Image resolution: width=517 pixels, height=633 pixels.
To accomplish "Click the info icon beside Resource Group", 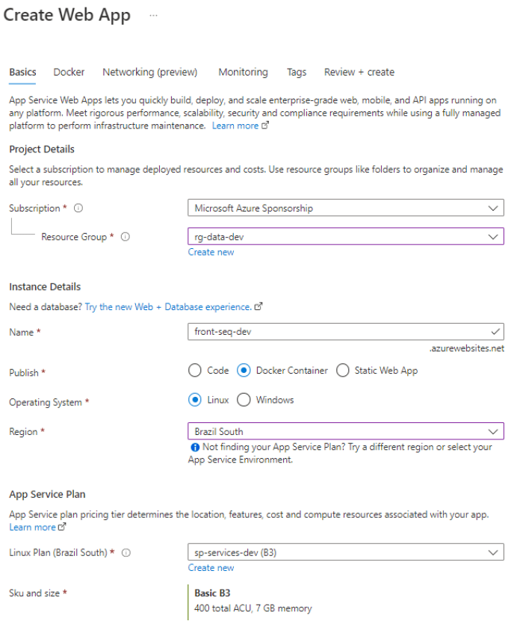I will pyautogui.click(x=125, y=236).
